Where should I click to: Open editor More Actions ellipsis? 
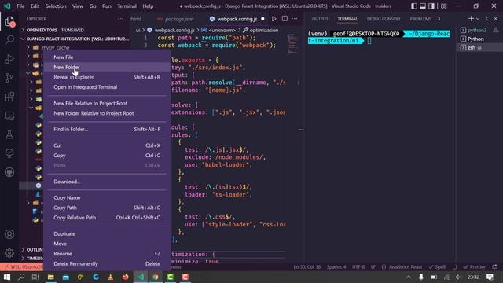point(295,19)
